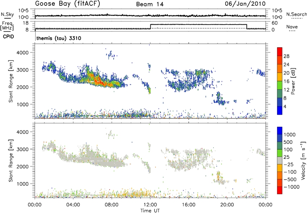Click the 'Slant Range [km]' label of power plot
This screenshot has height=213, width=307.
(x=11, y=81)
